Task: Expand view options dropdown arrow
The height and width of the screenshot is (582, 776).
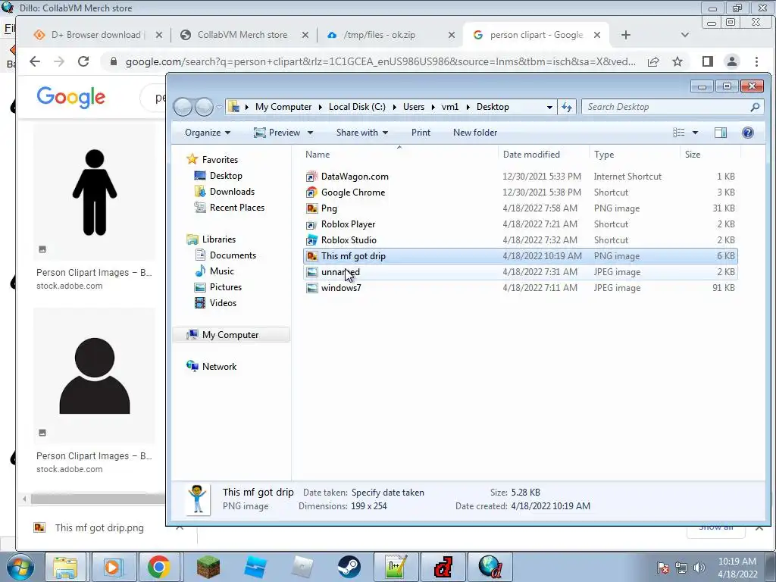Action: coord(695,133)
